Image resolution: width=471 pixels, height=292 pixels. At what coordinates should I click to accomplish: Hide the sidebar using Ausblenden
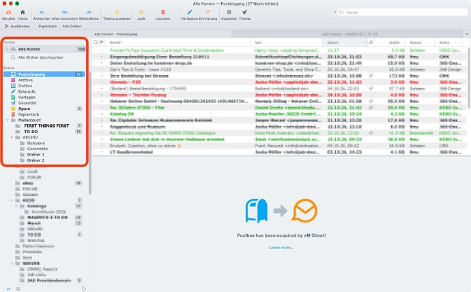pos(18,26)
